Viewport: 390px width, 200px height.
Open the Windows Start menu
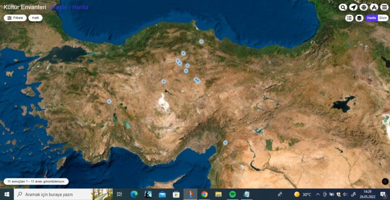click(x=7, y=194)
